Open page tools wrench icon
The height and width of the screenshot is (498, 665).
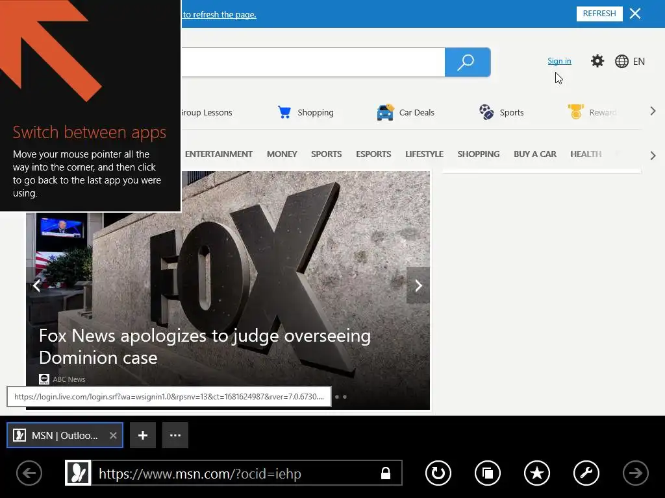586,473
